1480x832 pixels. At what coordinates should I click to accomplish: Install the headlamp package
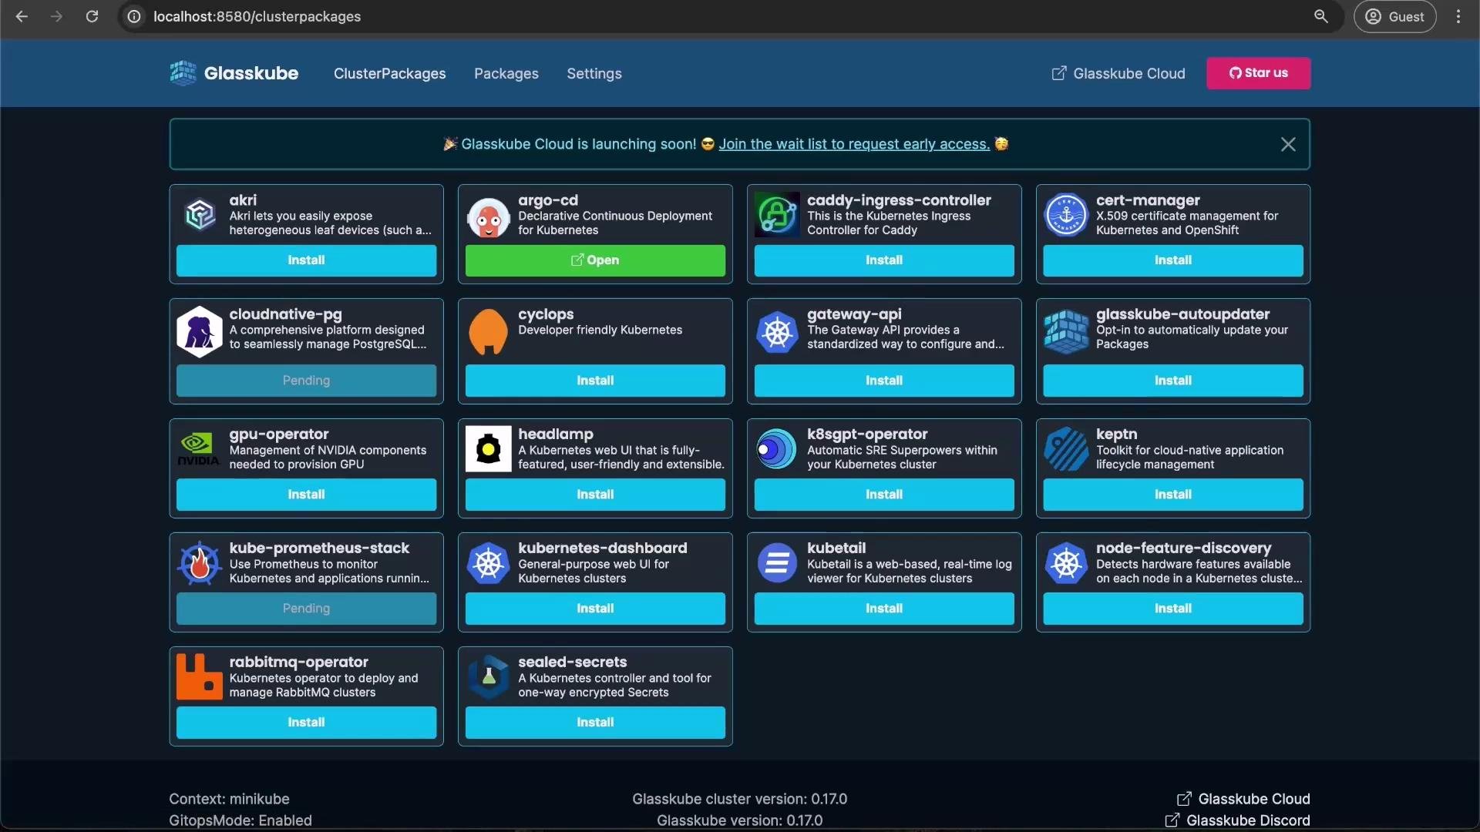click(595, 495)
